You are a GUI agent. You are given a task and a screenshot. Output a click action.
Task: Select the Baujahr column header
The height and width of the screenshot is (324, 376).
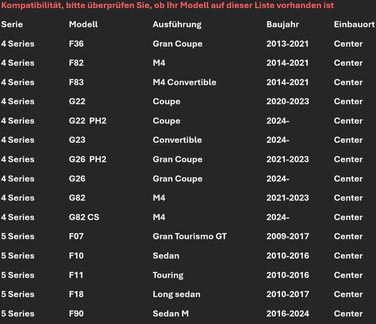point(283,25)
